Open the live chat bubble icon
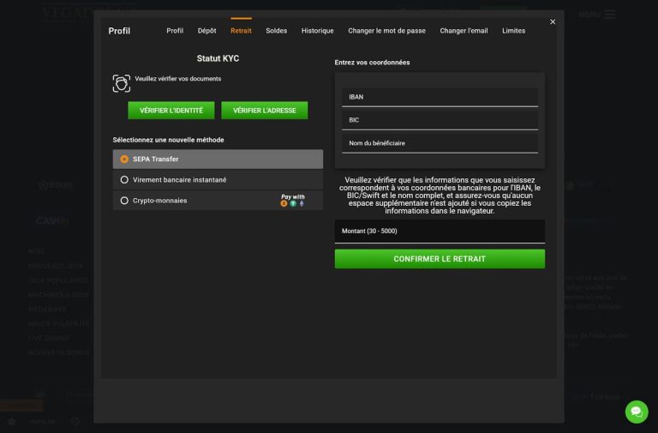 click(637, 412)
